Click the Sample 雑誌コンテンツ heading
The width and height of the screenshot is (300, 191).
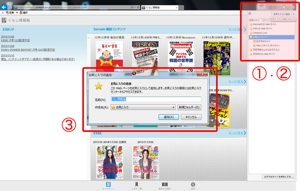[x=109, y=29]
